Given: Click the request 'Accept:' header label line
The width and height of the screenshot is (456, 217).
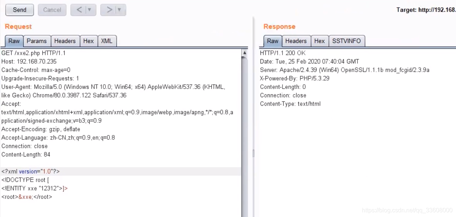Looking at the screenshot, I should click(12, 104).
